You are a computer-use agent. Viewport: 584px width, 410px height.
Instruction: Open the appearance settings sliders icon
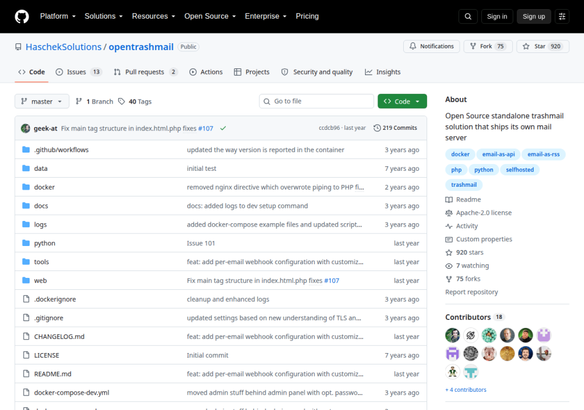point(562,17)
